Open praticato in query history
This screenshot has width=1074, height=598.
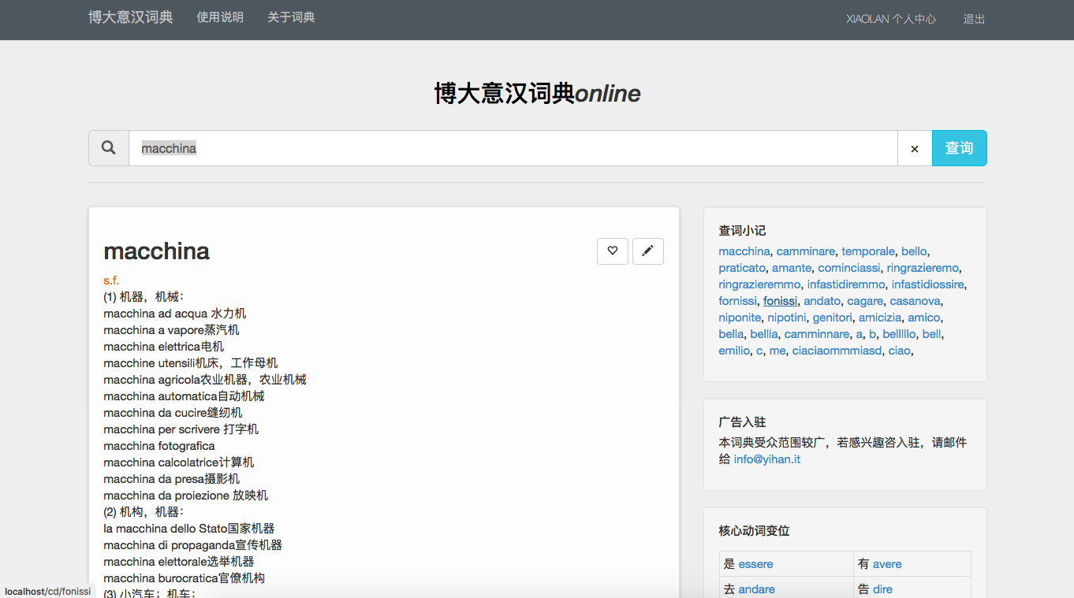tap(742, 268)
